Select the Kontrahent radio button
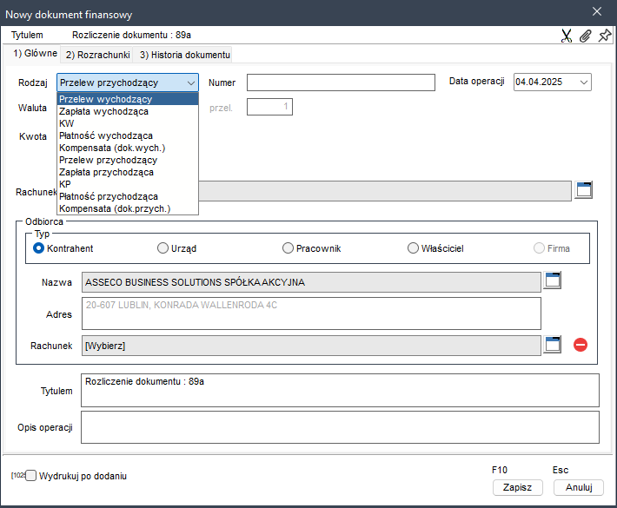Screen dimensions: 617x508 (x=38, y=248)
